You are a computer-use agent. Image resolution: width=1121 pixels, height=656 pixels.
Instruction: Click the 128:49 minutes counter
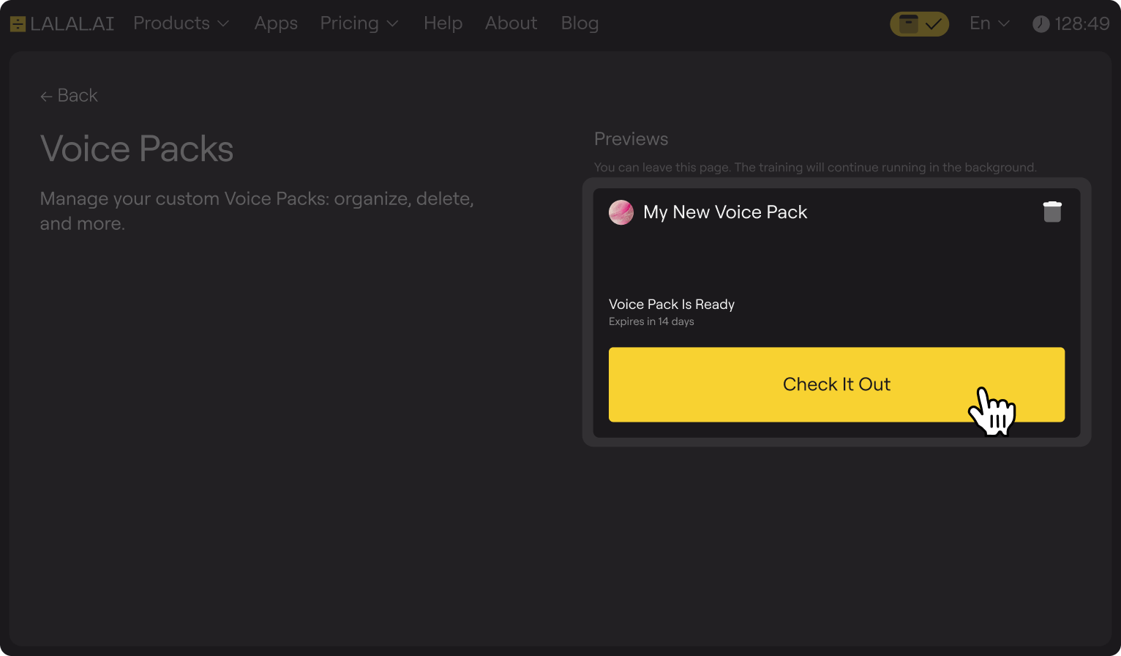(1081, 23)
